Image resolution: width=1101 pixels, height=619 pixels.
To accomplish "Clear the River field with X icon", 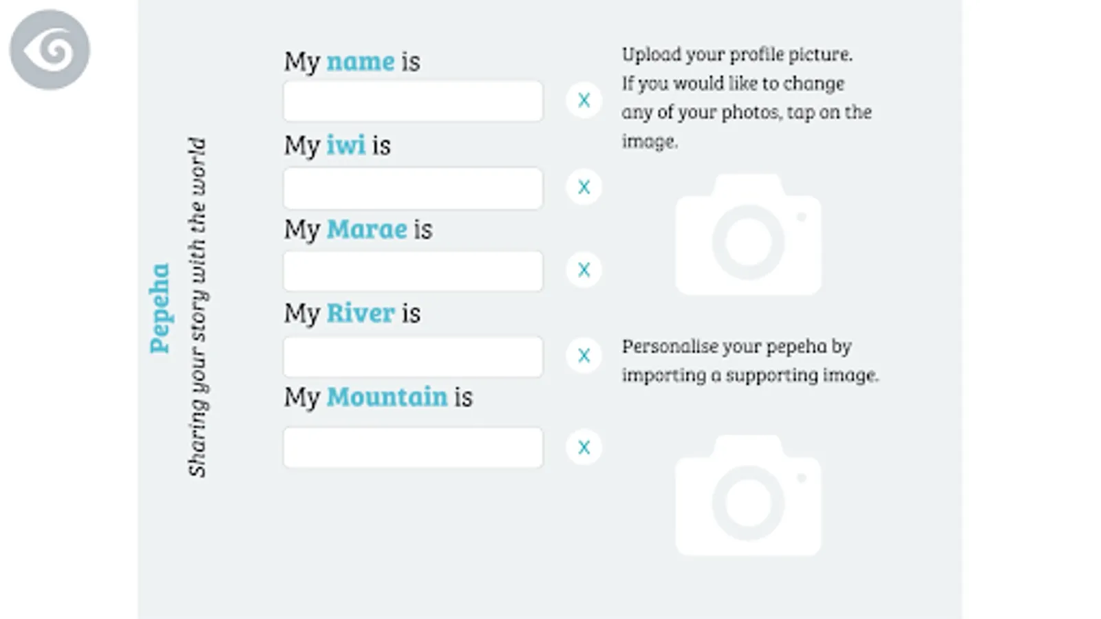I will point(584,356).
